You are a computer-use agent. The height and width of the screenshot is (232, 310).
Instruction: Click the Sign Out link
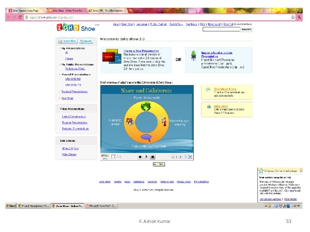(228, 24)
